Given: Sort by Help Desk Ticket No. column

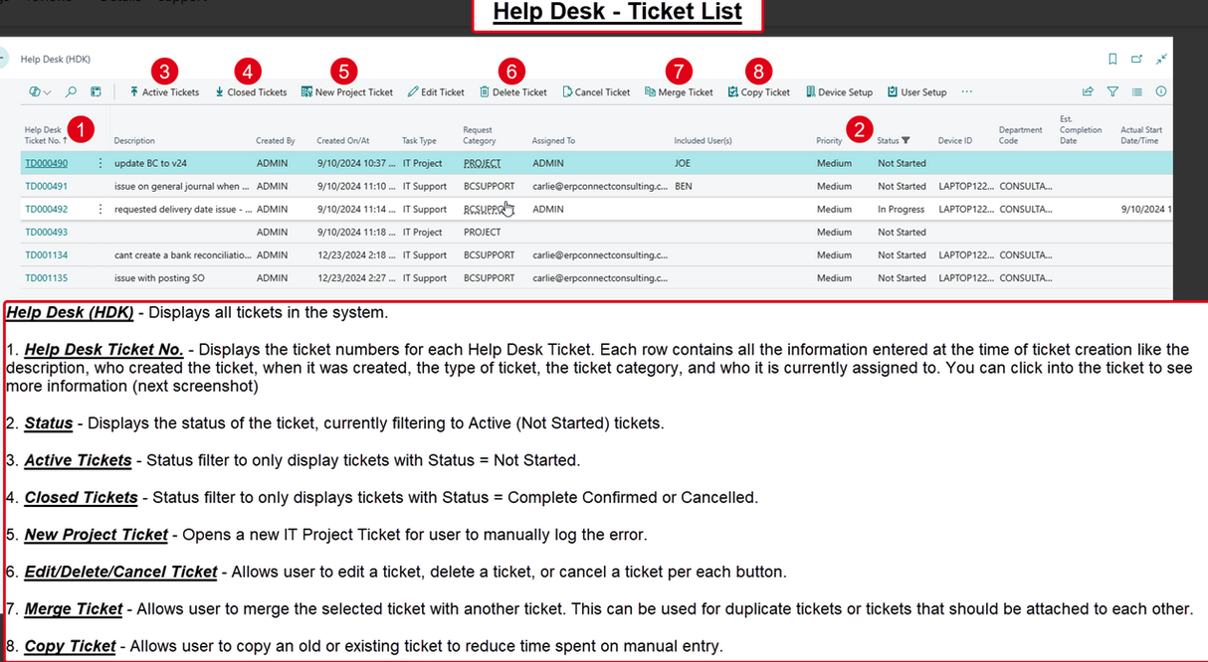Looking at the screenshot, I should (47, 135).
